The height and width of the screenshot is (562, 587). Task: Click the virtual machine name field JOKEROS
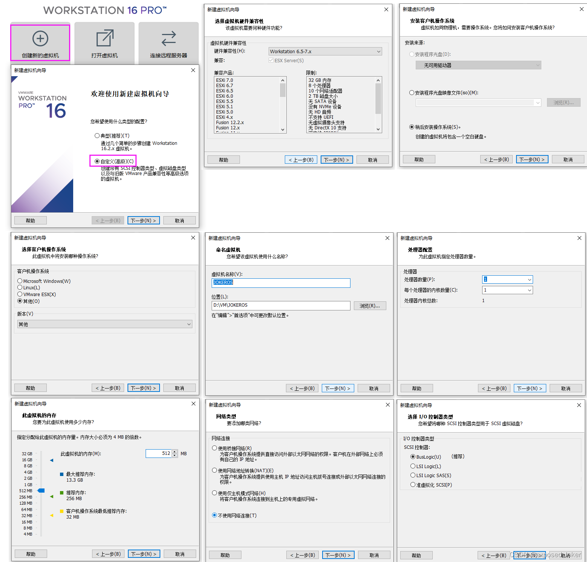pyautogui.click(x=281, y=283)
